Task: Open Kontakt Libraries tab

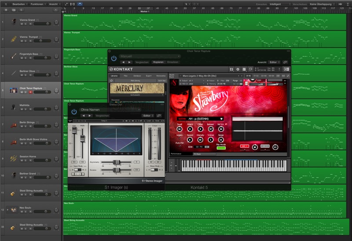Action: pos(114,76)
